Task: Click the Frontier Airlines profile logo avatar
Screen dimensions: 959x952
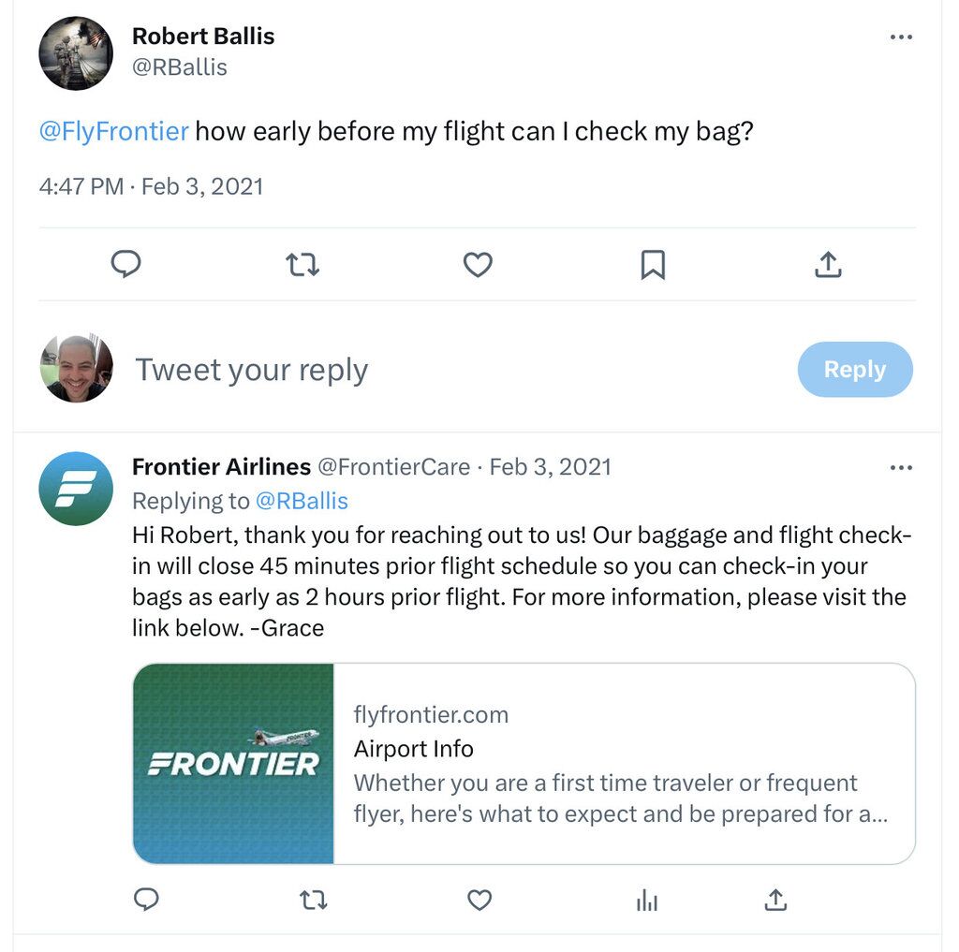Action: (76, 488)
